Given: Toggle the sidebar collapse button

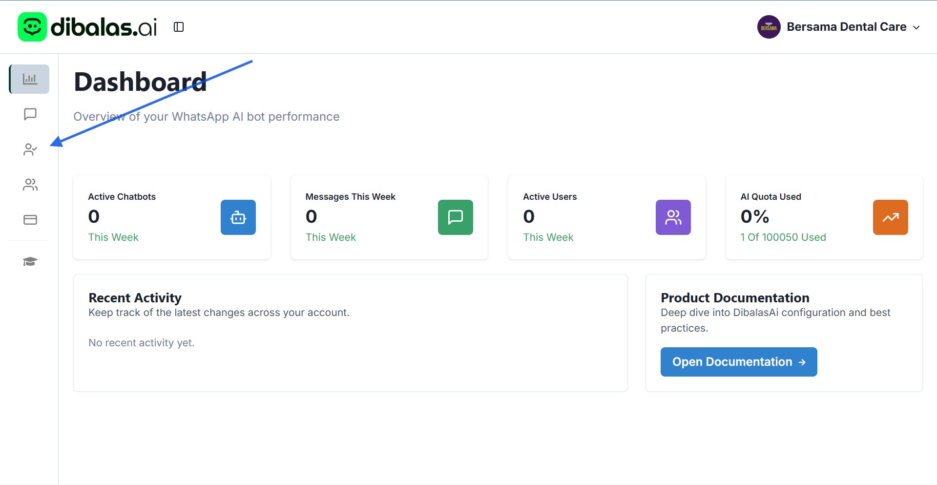Looking at the screenshot, I should (179, 27).
